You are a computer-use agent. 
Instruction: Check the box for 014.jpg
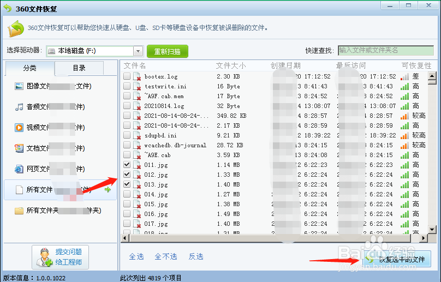(x=127, y=194)
